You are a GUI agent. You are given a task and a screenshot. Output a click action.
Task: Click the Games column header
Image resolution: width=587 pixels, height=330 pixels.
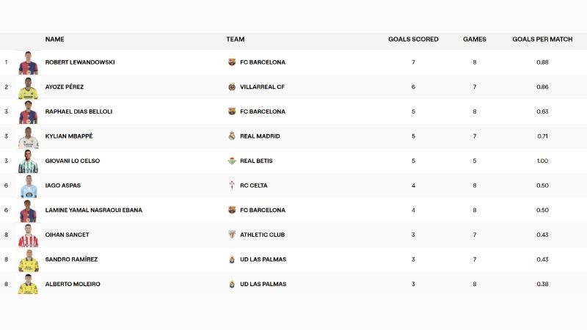(x=474, y=39)
